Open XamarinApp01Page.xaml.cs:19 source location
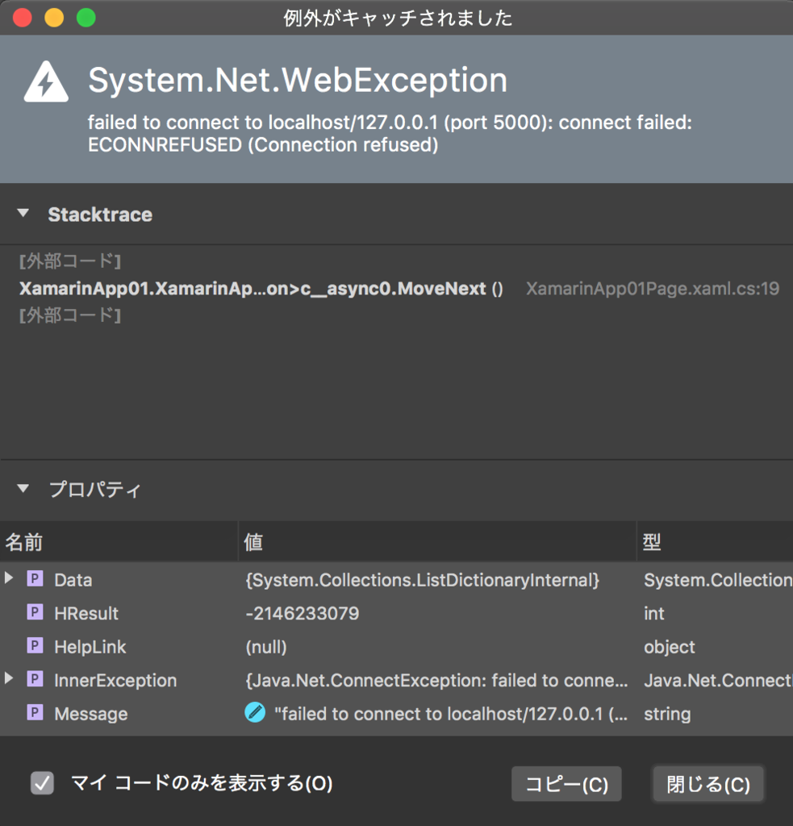793x826 pixels. point(653,289)
